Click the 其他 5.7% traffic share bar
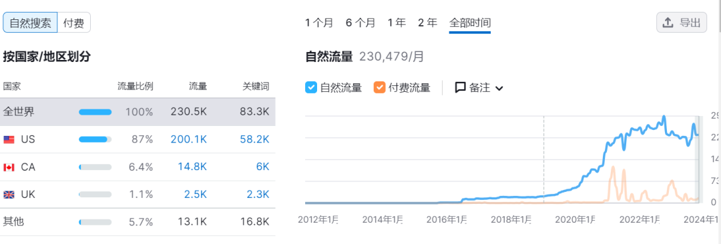 95,223
